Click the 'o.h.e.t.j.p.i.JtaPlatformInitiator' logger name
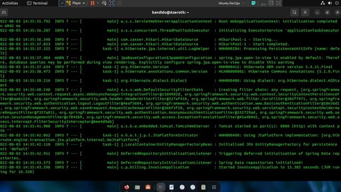 [x=159, y=135]
